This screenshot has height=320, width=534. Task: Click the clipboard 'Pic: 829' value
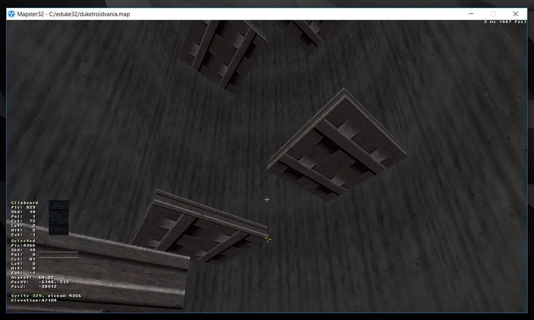pyautogui.click(x=23, y=207)
